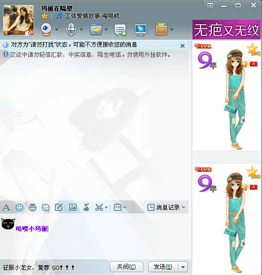Open contact's profile photo avatar
The height and width of the screenshot is (275, 262).
tap(18, 20)
